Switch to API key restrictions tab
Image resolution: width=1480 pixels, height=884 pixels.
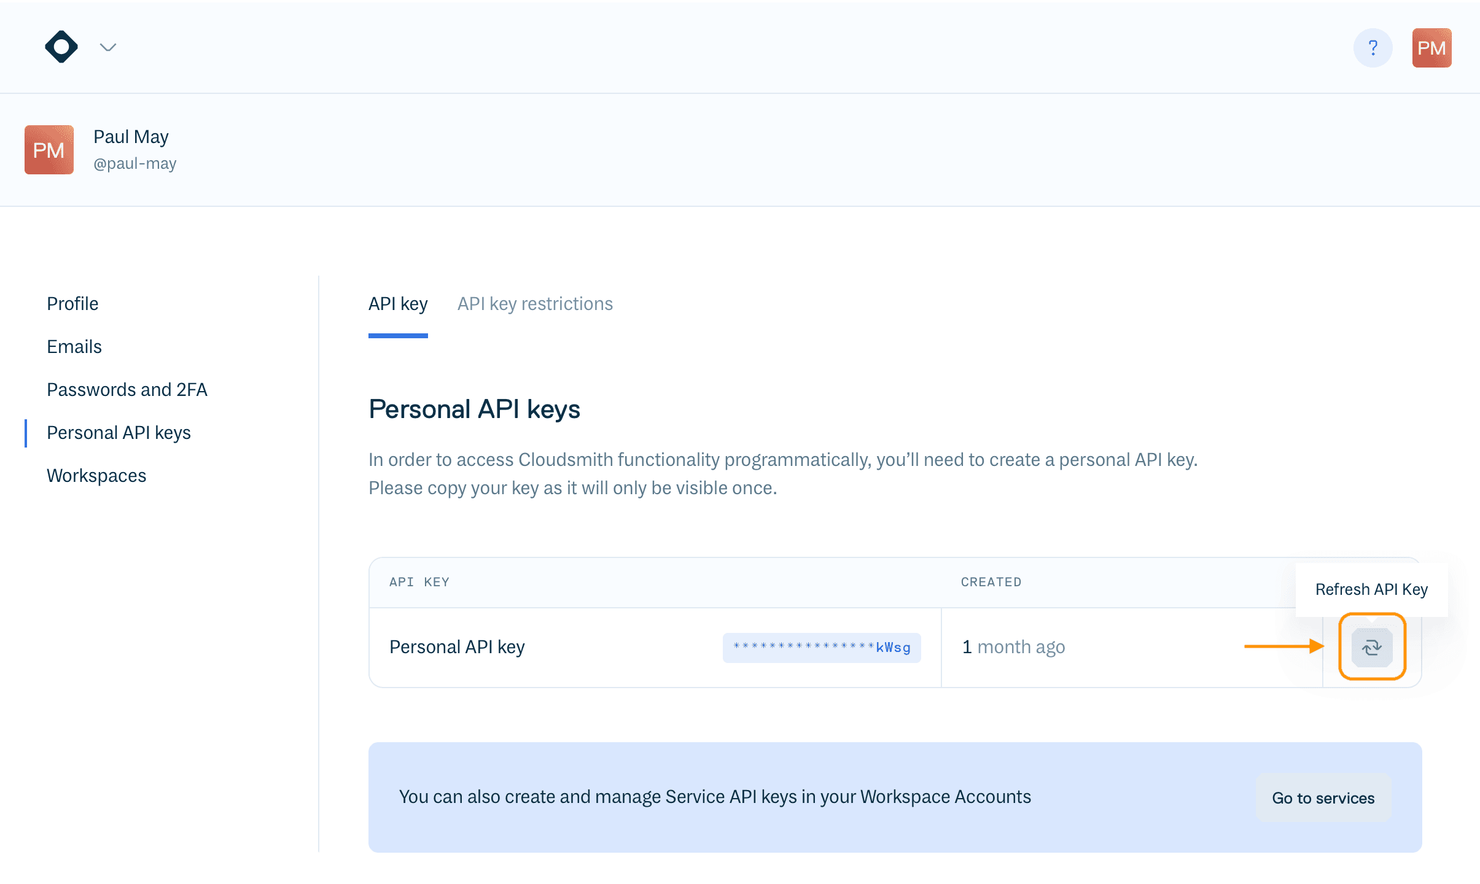click(x=535, y=304)
